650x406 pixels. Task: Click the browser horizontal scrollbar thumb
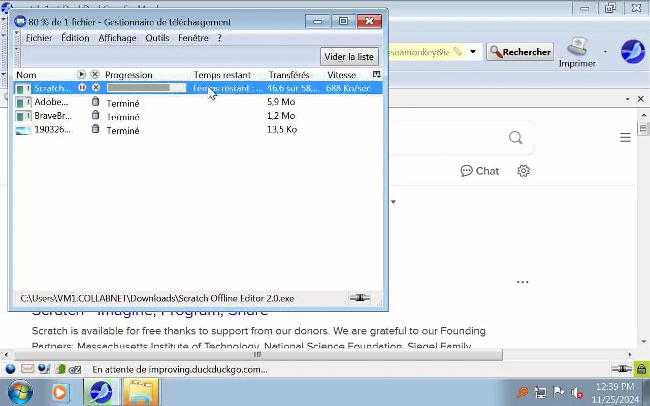257,355
